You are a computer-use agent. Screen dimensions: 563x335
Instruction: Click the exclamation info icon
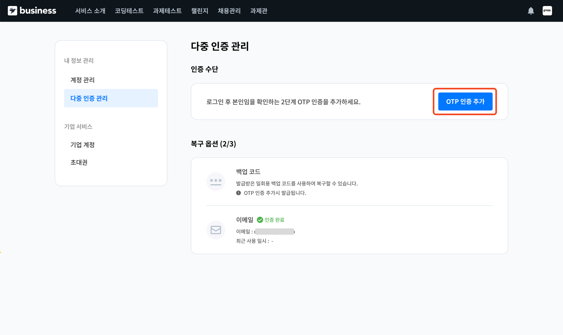tap(238, 193)
